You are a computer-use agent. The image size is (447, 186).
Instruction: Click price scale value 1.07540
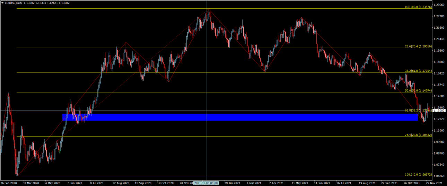point(439,165)
